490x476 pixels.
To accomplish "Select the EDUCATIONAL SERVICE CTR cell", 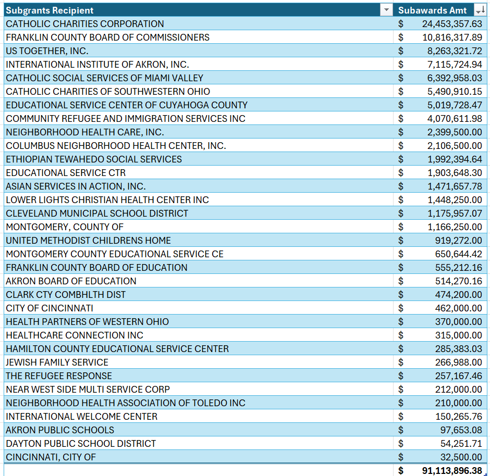I will [199, 172].
